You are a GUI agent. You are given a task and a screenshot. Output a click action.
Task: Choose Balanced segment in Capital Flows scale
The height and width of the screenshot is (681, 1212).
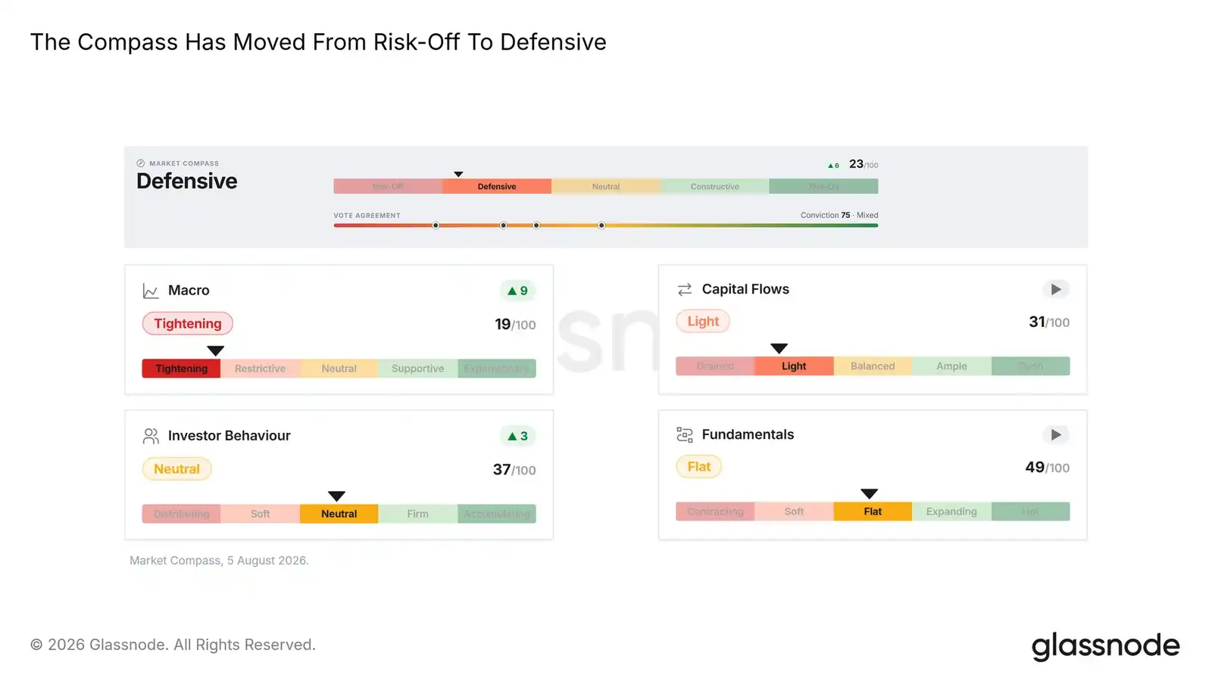tap(873, 366)
